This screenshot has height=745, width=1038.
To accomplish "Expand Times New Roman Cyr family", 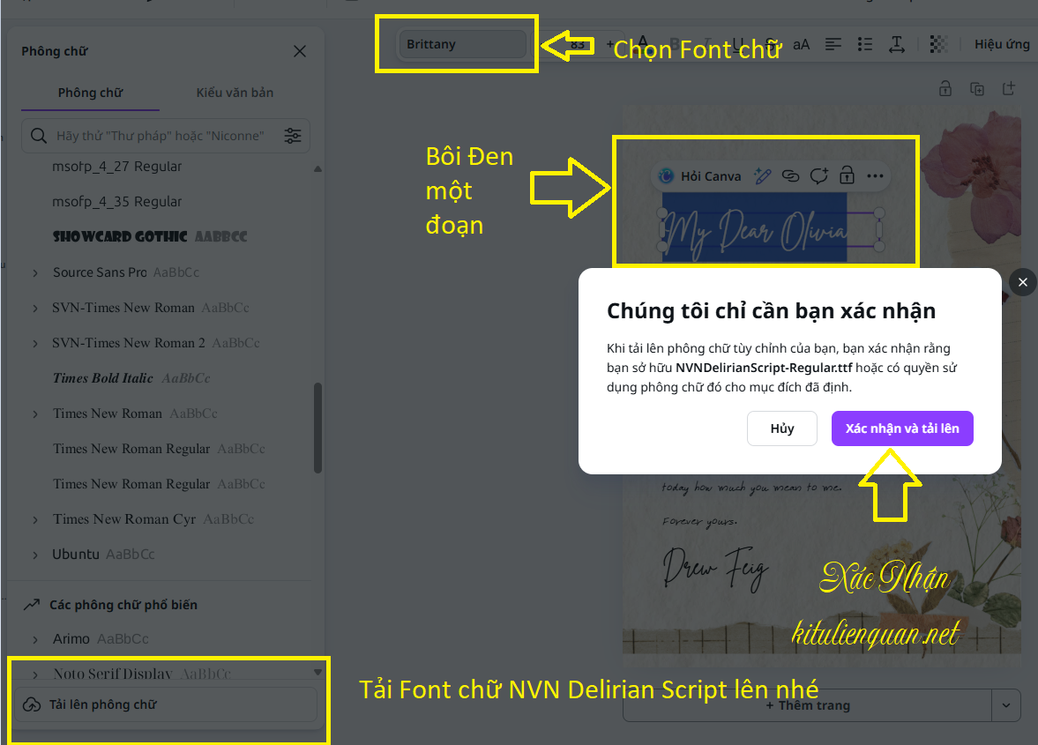I will click(35, 519).
